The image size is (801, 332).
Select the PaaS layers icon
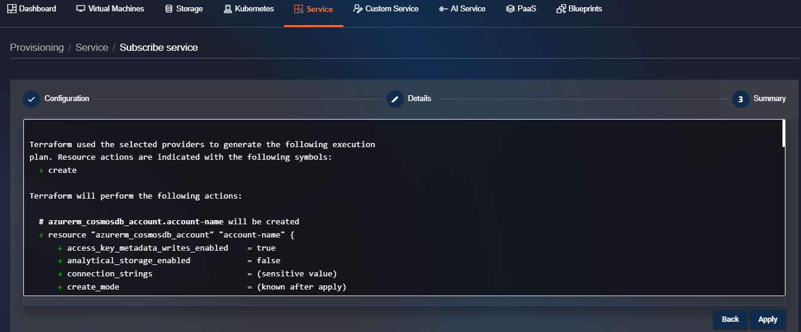tap(510, 9)
